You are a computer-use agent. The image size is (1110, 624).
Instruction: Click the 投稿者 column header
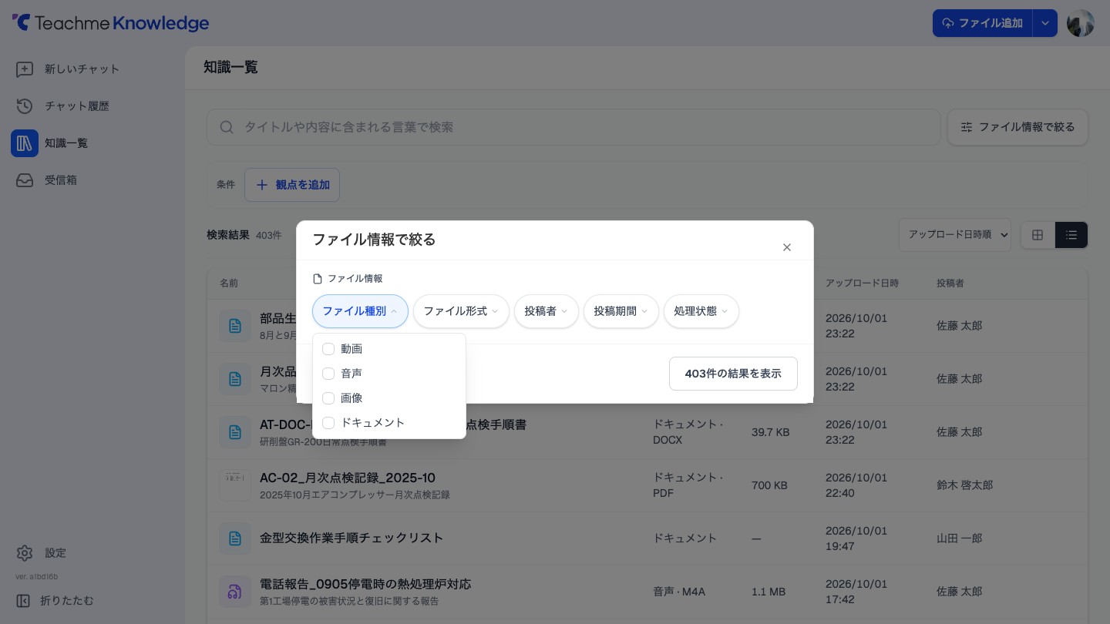pyautogui.click(x=950, y=283)
